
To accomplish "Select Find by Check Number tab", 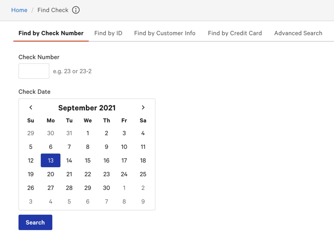I will click(x=51, y=33).
